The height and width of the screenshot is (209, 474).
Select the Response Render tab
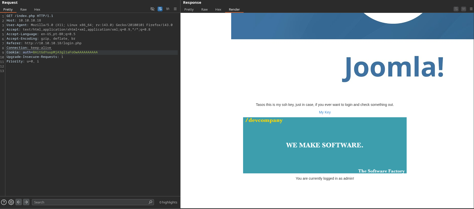(x=234, y=9)
